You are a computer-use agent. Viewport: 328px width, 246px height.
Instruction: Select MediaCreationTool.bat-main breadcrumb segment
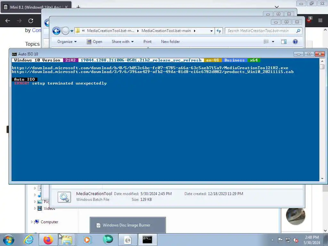166,31
